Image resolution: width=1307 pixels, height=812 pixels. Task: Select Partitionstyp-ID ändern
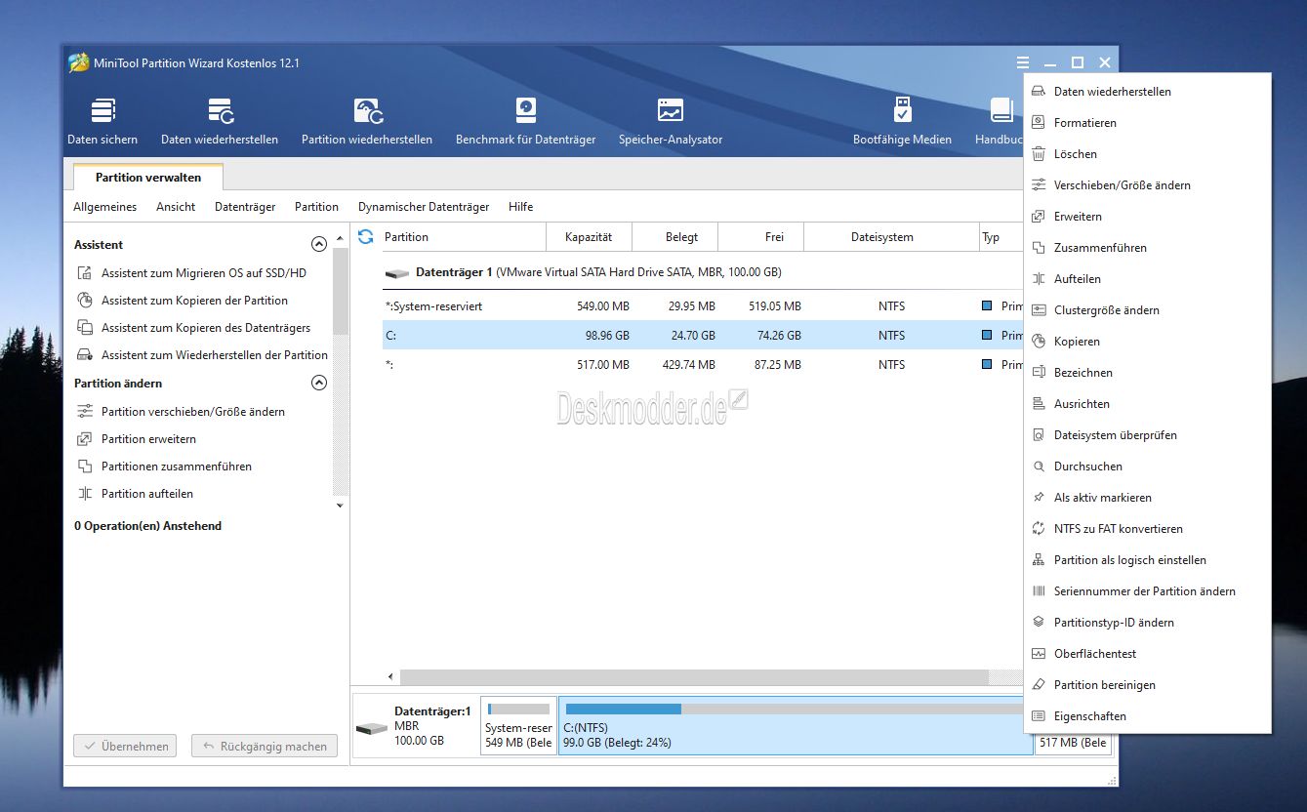1147,623
